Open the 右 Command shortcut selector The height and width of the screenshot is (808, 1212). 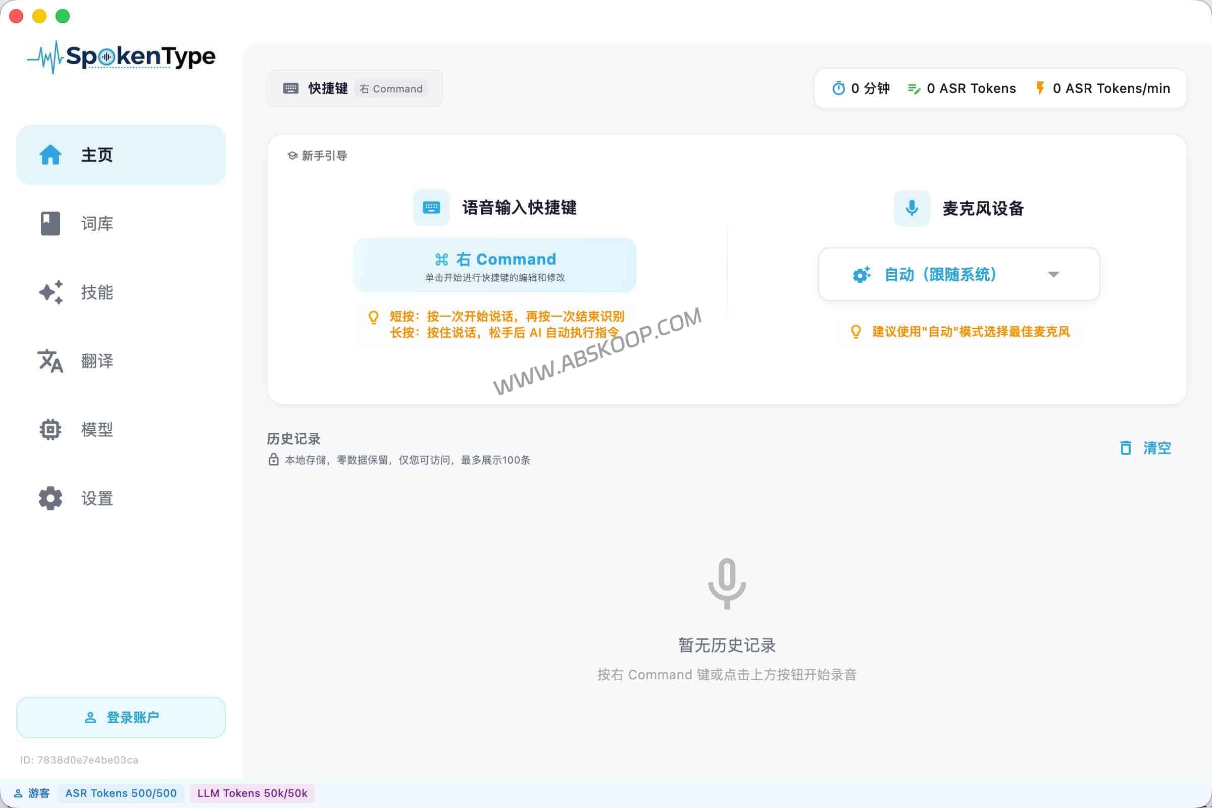tap(495, 264)
